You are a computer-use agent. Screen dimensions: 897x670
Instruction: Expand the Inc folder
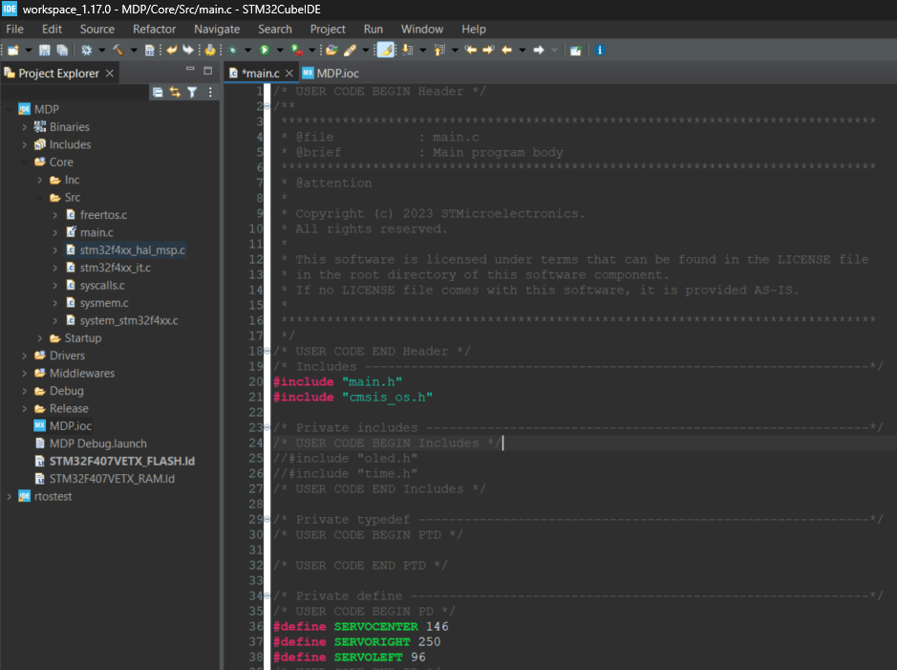(39, 180)
